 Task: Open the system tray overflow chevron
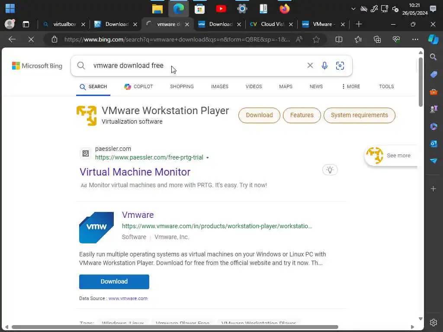[x=353, y=9]
